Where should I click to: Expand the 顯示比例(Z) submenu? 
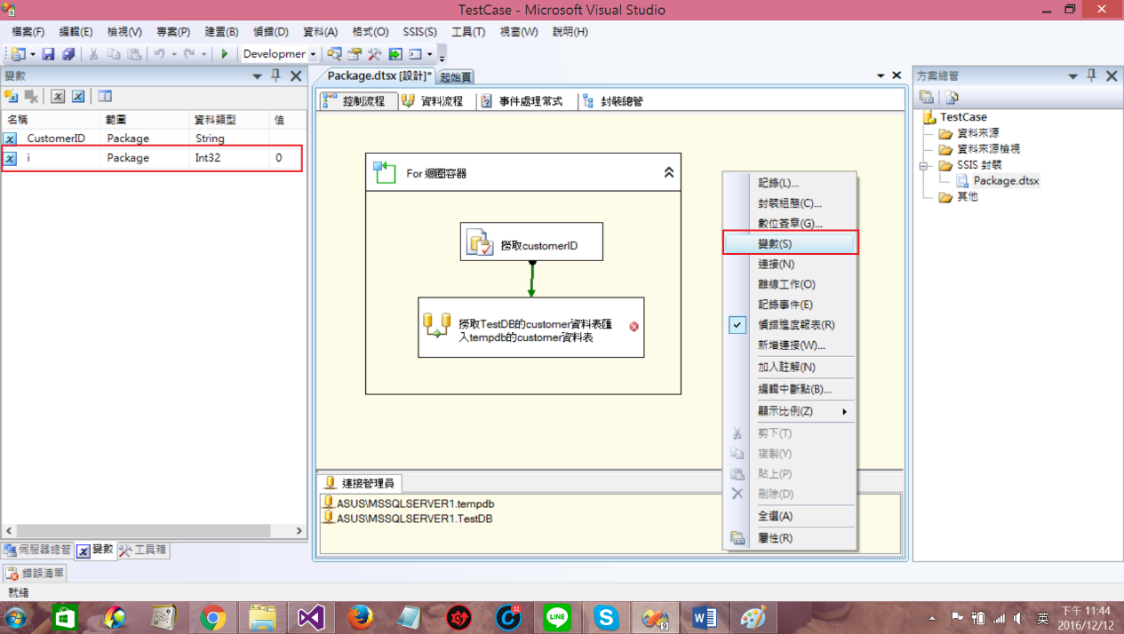[790, 411]
